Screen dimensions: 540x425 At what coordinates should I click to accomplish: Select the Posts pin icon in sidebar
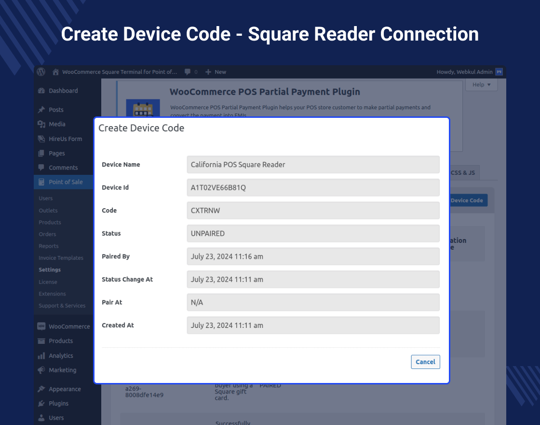click(x=40, y=109)
